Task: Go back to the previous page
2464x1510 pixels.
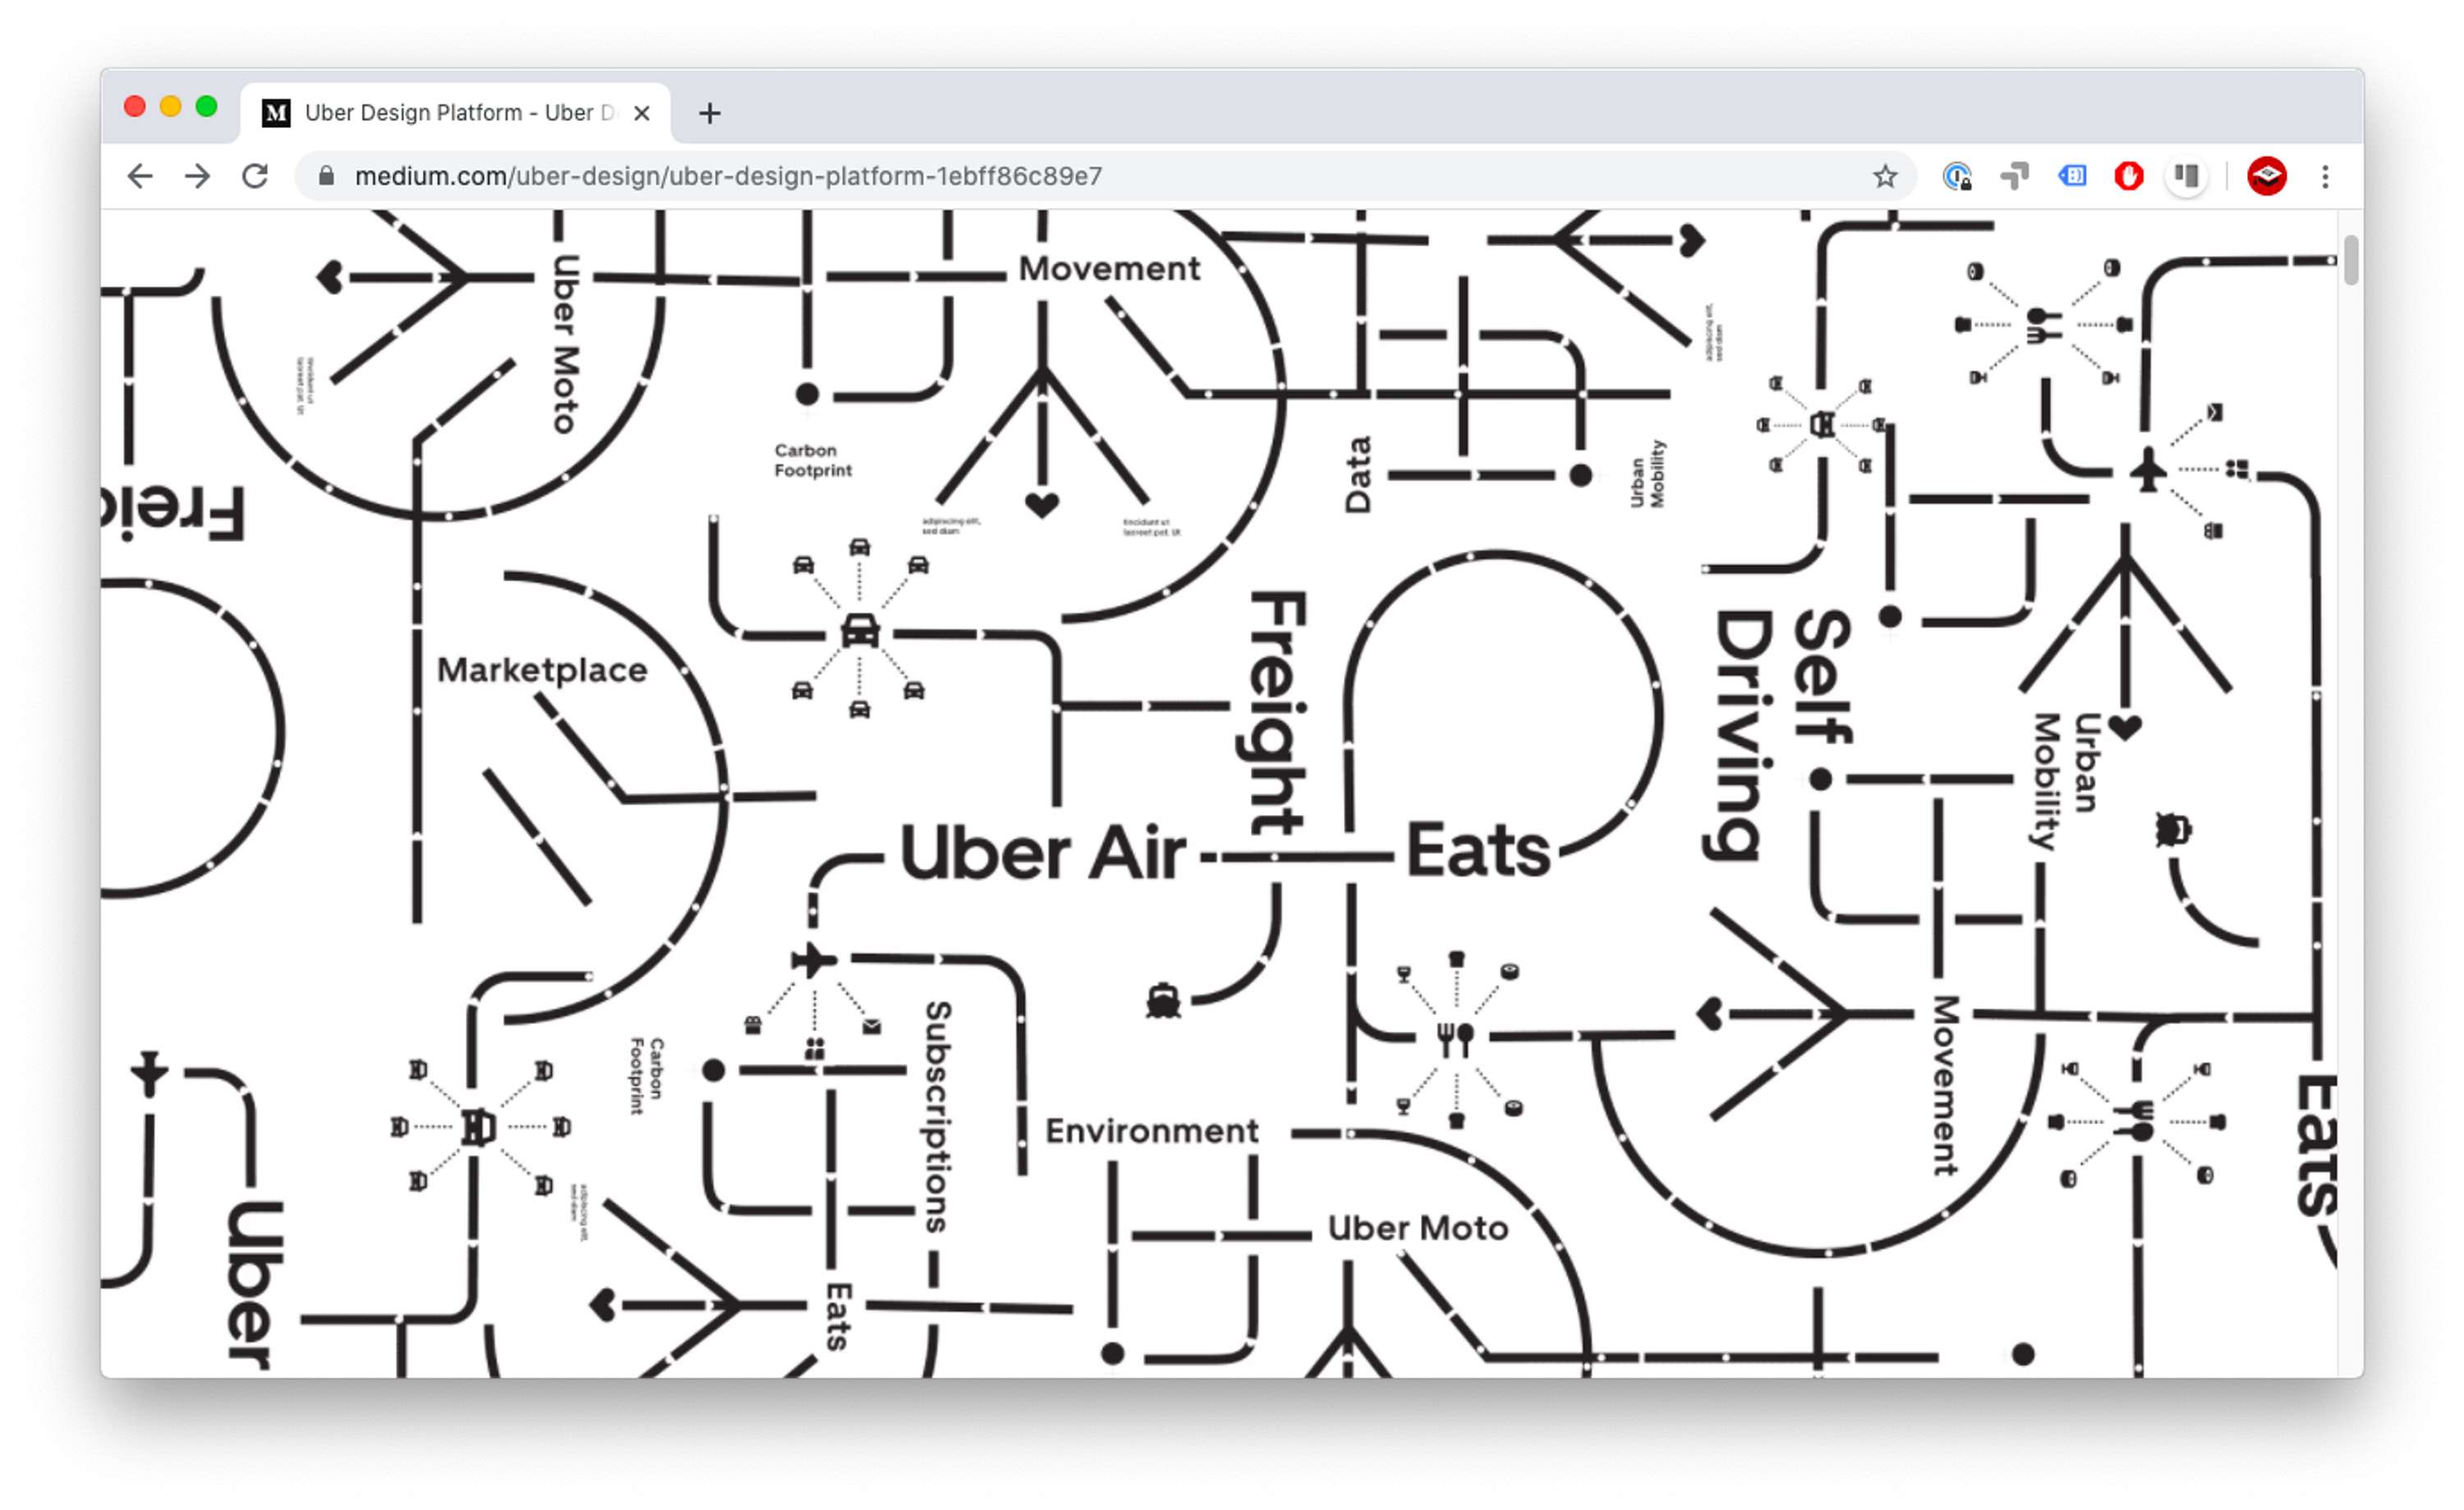Action: pos(140,176)
